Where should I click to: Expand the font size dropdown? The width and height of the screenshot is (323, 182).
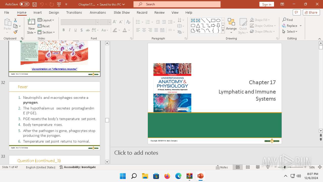[110, 22]
